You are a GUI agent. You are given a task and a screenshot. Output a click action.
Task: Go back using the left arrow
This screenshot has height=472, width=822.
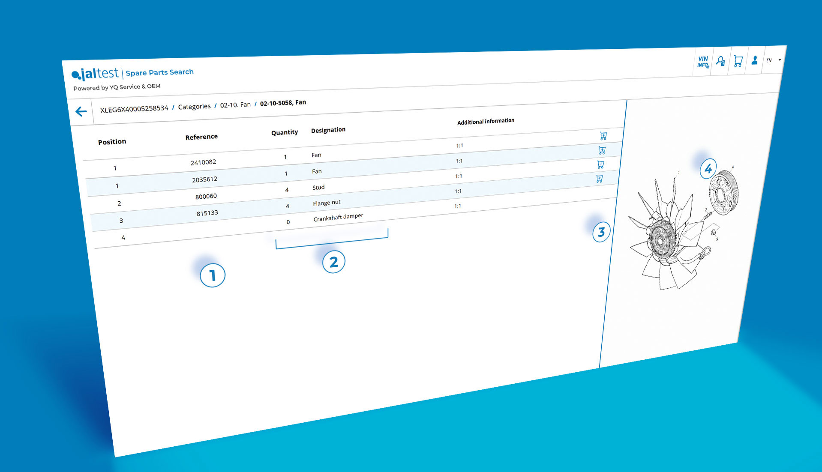[81, 112]
